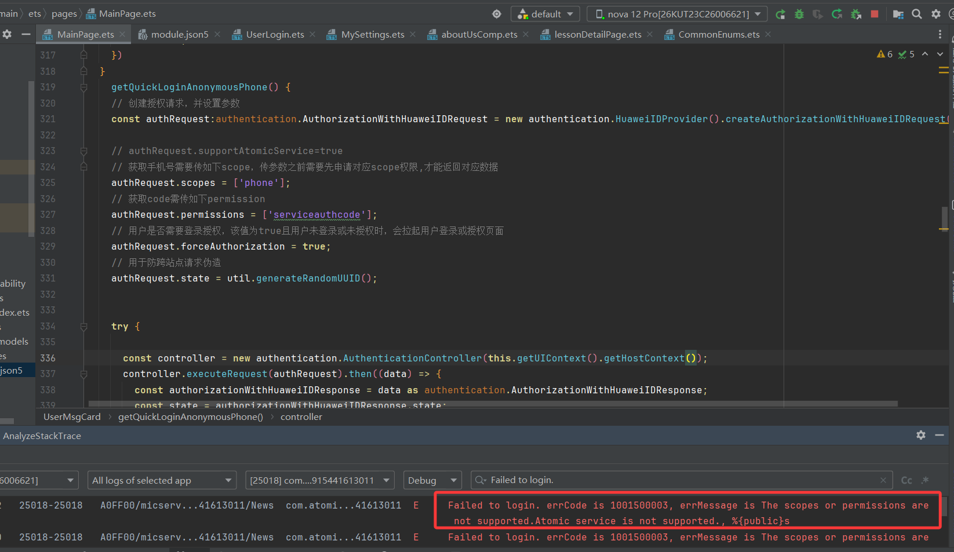The height and width of the screenshot is (552, 954).
Task: Click the locate target crosshair icon
Action: point(497,14)
